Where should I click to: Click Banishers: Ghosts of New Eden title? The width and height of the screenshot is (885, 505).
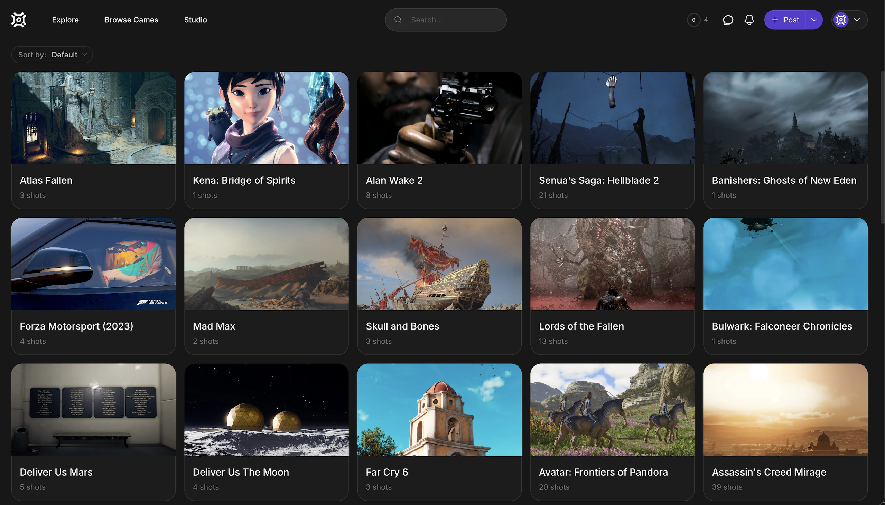click(x=784, y=180)
